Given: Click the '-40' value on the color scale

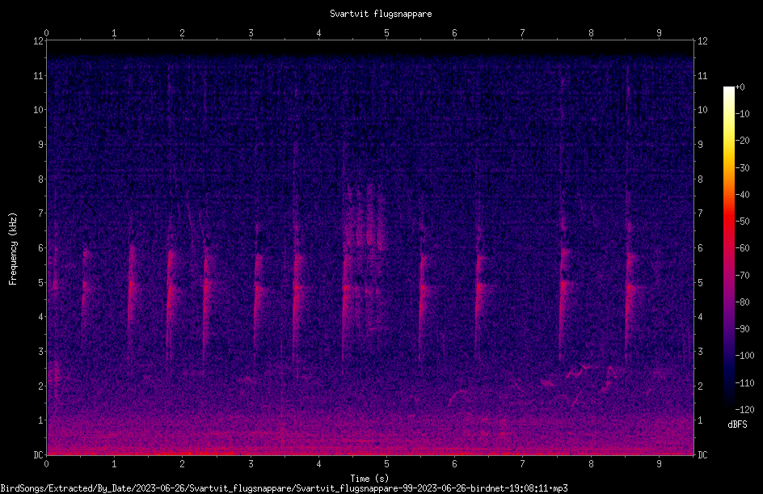Looking at the screenshot, I should click(742, 195).
